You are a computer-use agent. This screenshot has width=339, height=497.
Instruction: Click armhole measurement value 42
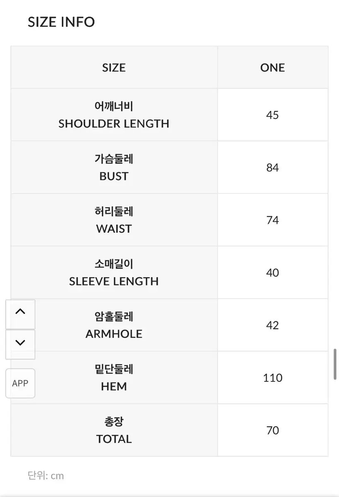coord(272,326)
